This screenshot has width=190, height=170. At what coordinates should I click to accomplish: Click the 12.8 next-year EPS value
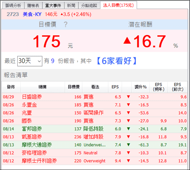(162, 161)
